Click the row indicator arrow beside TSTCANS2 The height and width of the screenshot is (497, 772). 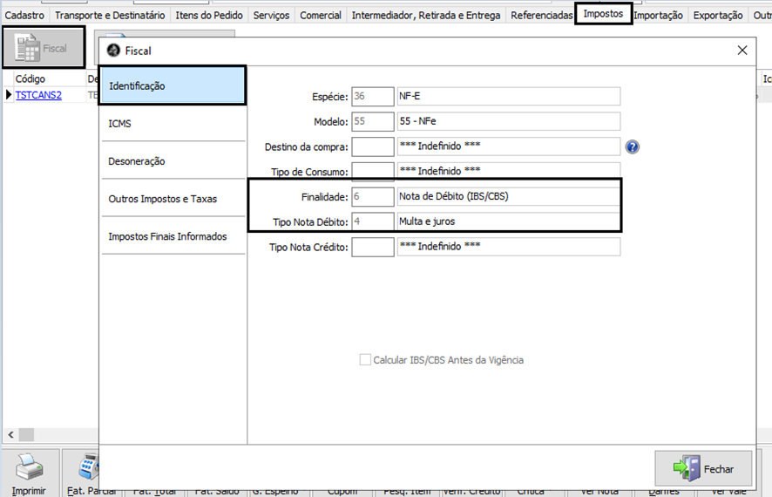pos(9,94)
